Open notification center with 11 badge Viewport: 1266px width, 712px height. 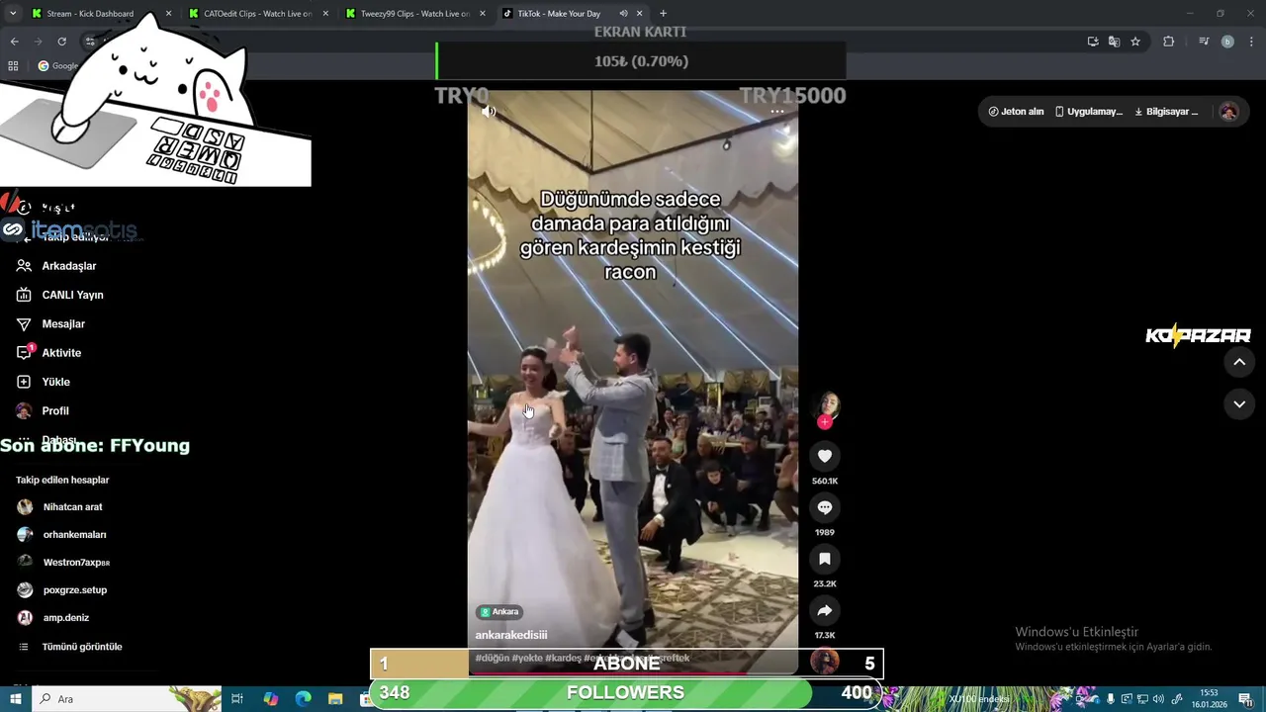1247,699
